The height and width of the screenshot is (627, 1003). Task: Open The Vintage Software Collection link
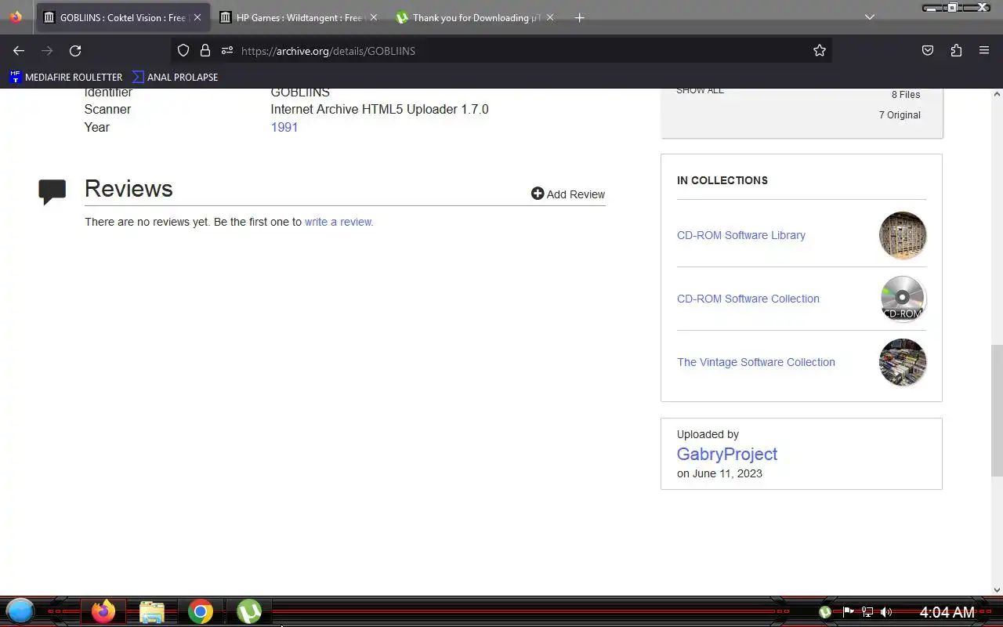(x=756, y=362)
